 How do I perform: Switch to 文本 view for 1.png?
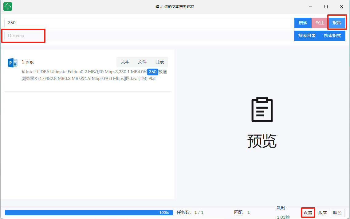pyautogui.click(x=125, y=62)
